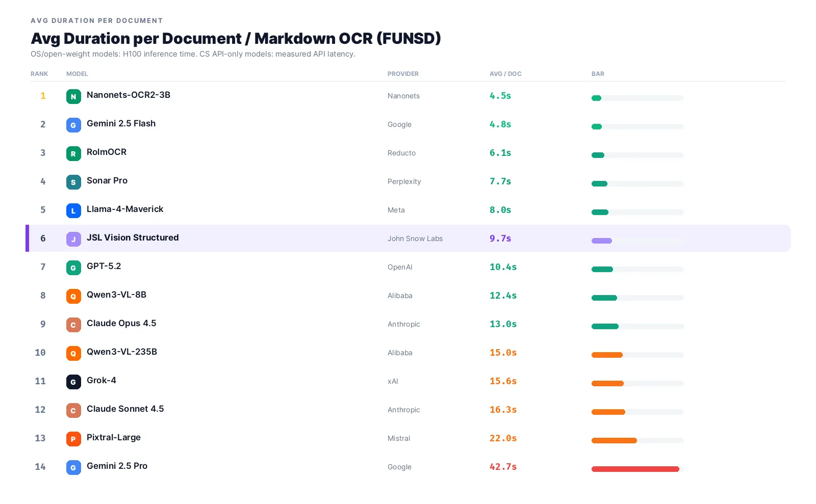Click the Alibaba label in Qwen3-VL-8B row
The width and height of the screenshot is (816, 504).
[x=400, y=296]
